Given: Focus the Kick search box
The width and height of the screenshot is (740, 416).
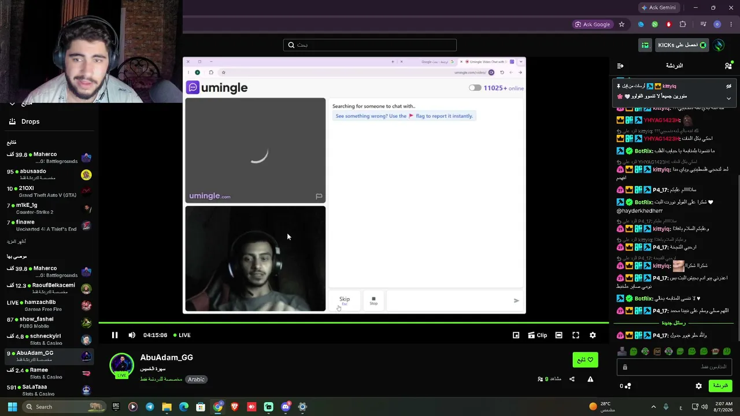Looking at the screenshot, I should coord(370,45).
